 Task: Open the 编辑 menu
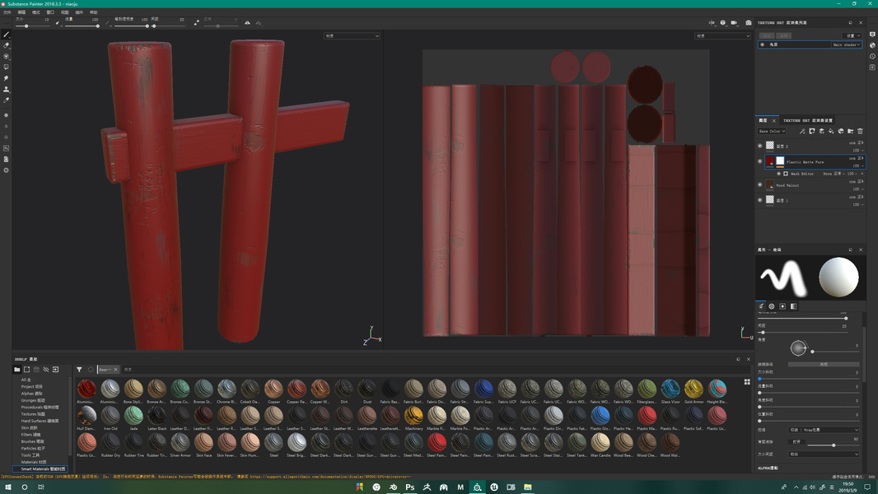(22, 12)
